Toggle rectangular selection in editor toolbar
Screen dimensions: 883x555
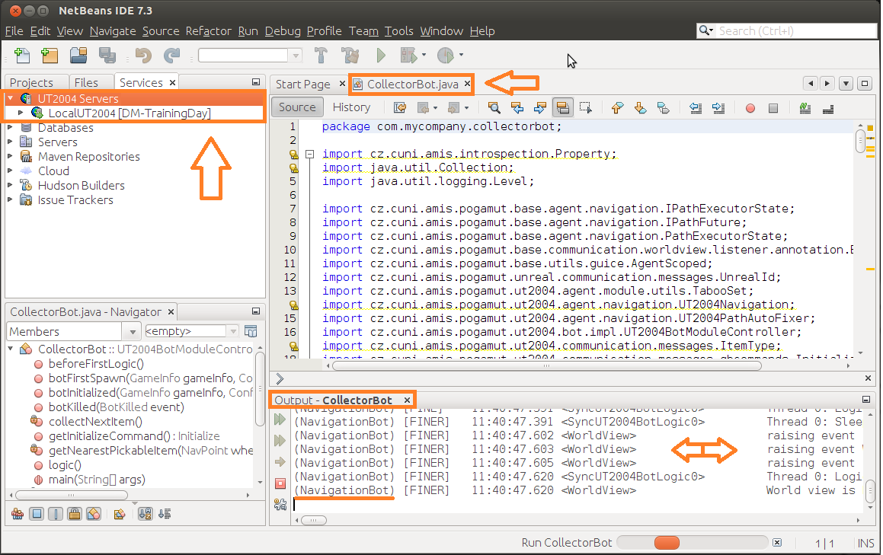(x=585, y=108)
